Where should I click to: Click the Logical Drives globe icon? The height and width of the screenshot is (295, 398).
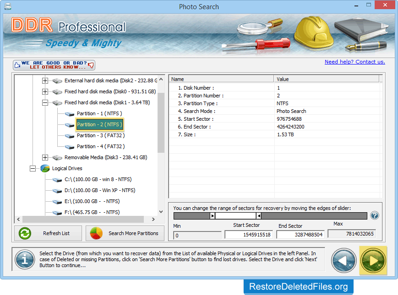tap(45, 168)
